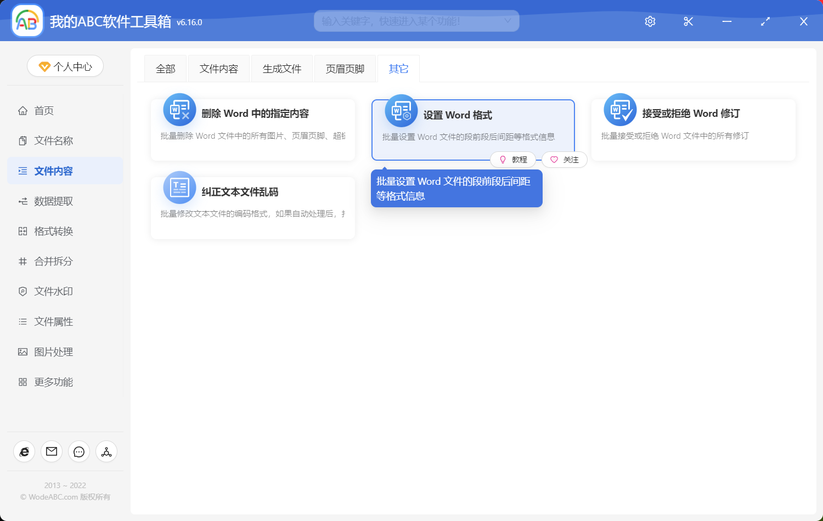Open 个人中心 at top of sidebar

pos(65,65)
